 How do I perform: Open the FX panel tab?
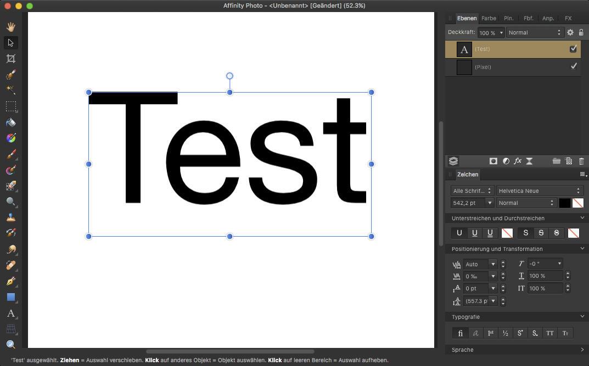[x=568, y=18]
